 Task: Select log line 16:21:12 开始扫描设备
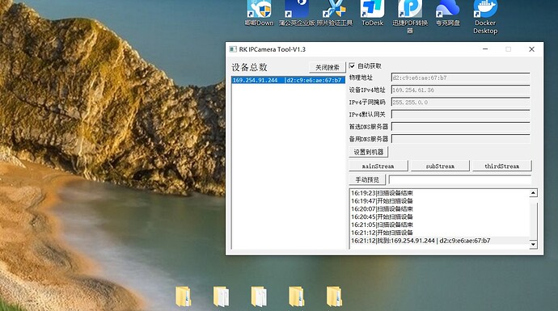(439, 233)
